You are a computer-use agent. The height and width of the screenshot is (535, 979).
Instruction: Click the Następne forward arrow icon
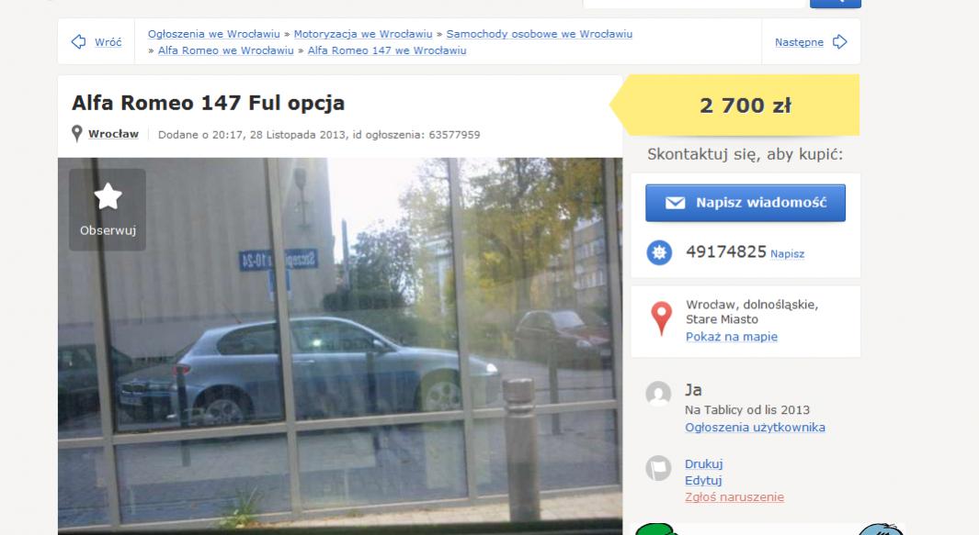pyautogui.click(x=840, y=42)
